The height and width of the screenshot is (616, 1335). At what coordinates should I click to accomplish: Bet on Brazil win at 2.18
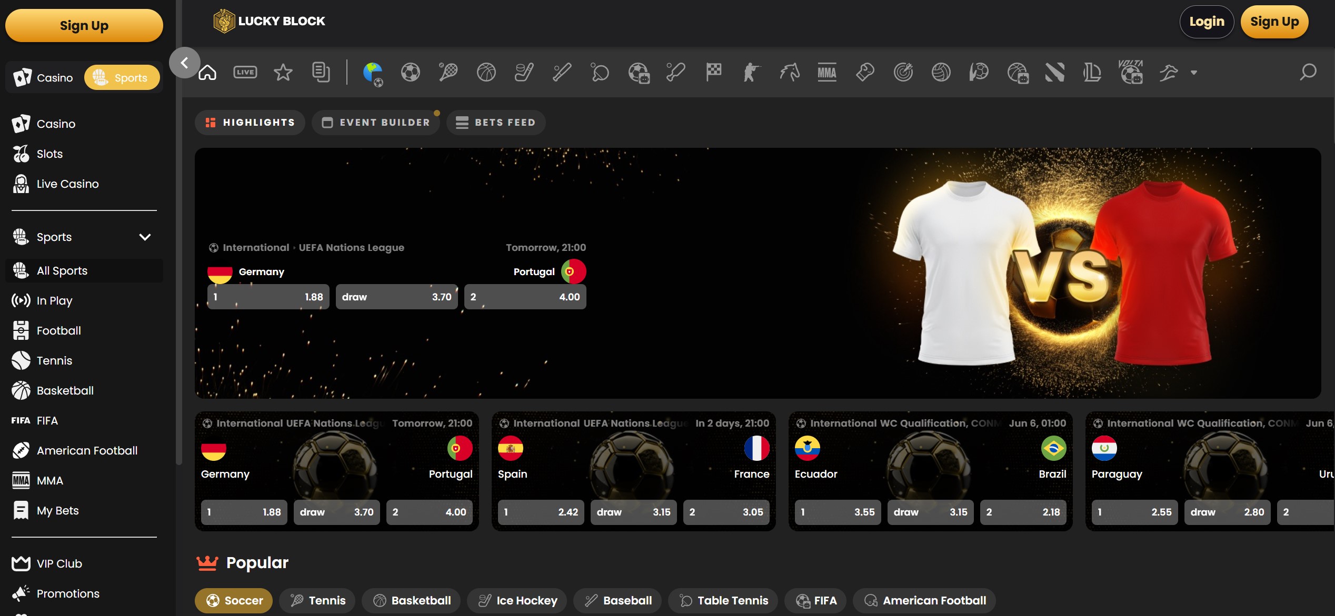tap(1023, 512)
